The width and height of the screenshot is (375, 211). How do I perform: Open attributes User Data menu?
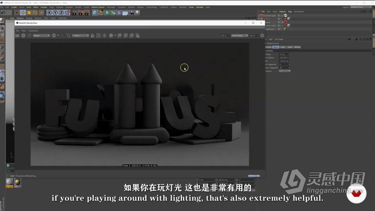279,39
